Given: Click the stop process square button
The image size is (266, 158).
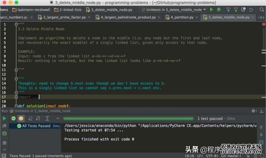Looking at the screenshot, I should click(x=4, y=143).
